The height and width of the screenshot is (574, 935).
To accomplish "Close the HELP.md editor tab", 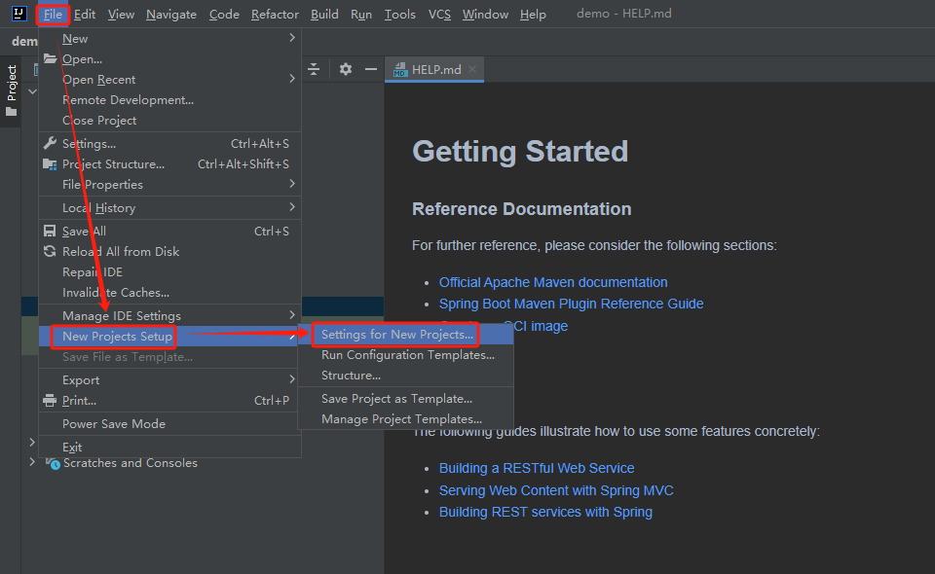I will pyautogui.click(x=472, y=70).
